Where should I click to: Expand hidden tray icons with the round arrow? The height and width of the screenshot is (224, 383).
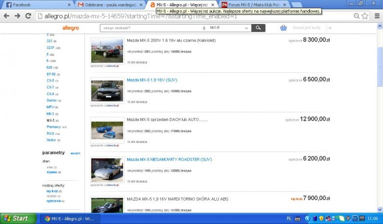(x=308, y=219)
